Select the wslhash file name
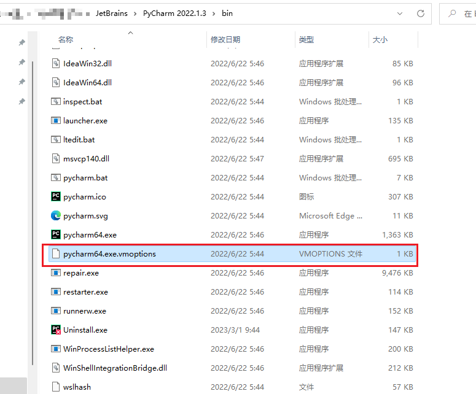The height and width of the screenshot is (394, 476). click(77, 387)
